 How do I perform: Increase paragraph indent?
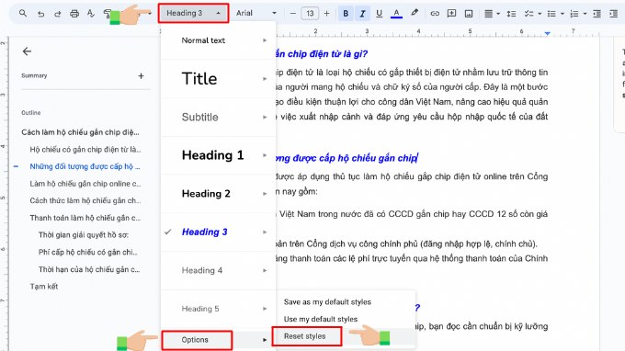coord(613,14)
